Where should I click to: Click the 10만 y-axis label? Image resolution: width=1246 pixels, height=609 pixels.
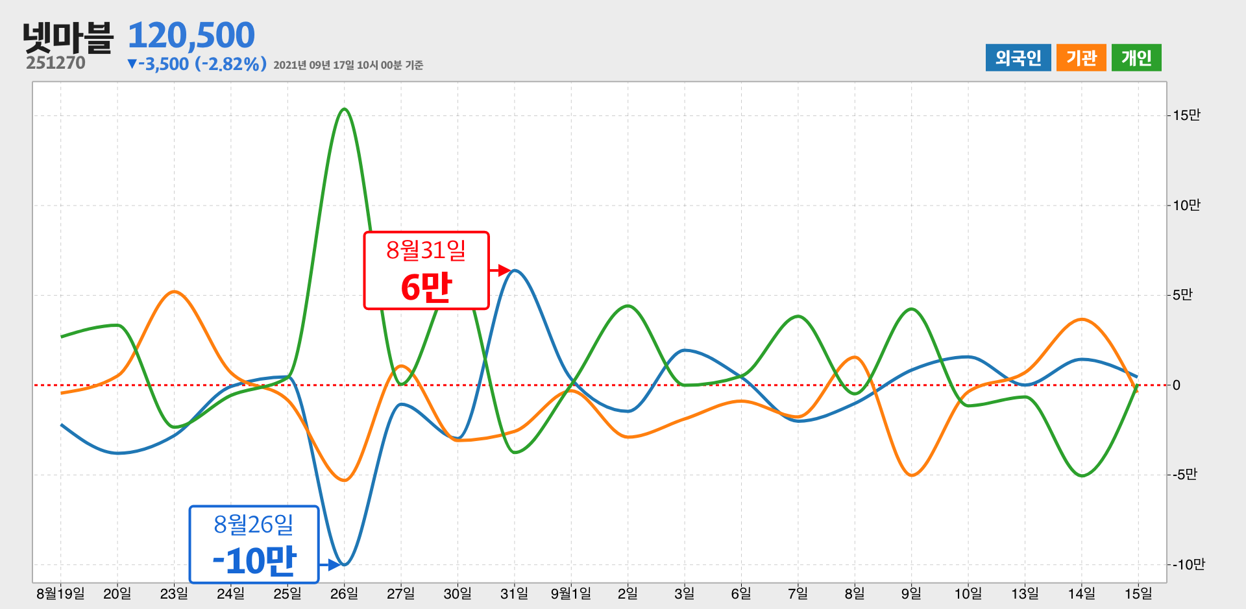pyautogui.click(x=1187, y=206)
